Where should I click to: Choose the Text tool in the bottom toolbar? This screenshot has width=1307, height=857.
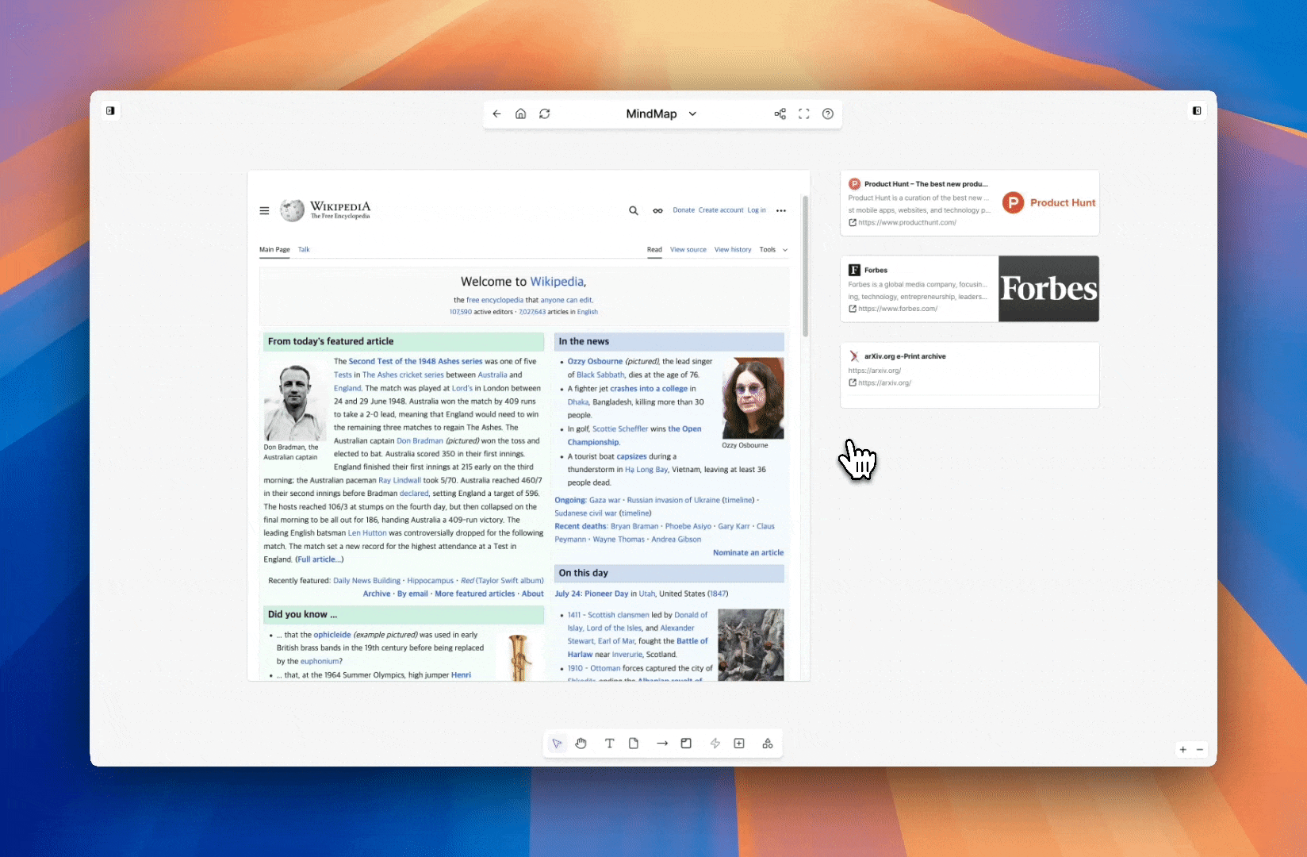coord(609,744)
